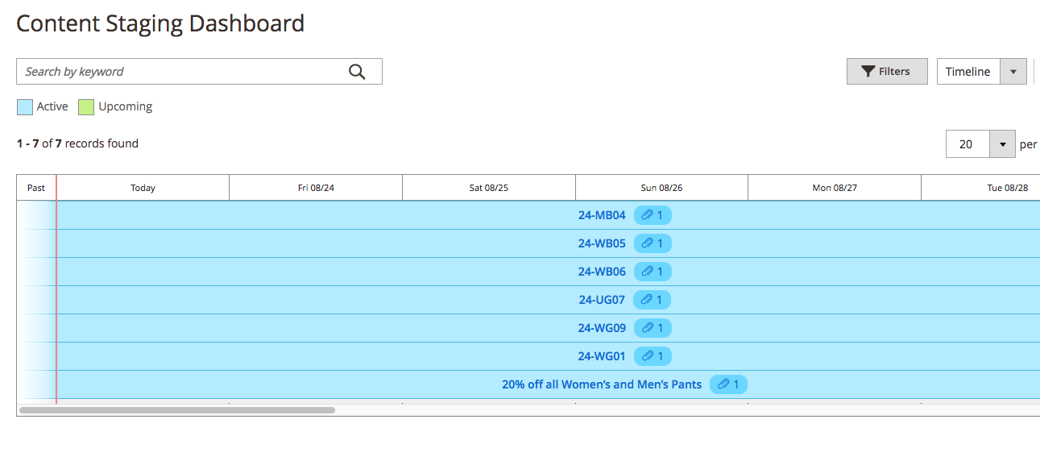Click the Today column header
This screenshot has width=1040, height=457.
click(143, 188)
